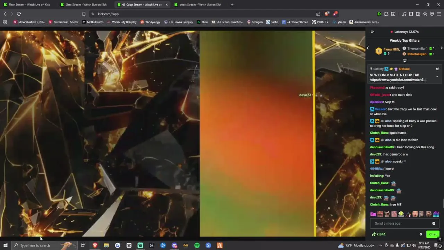
Task: Grab the chat scrollbar thumb
Action: pos(443,203)
